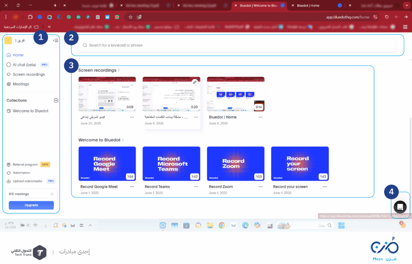Click the Record Google Meet title text
Screen dimensions: 412x264
coord(99,187)
